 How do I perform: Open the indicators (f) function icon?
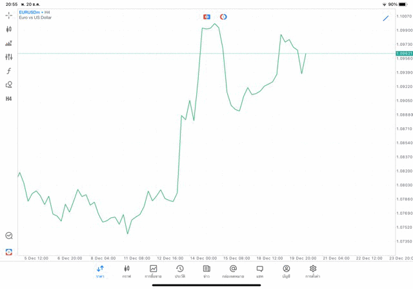[x=9, y=71]
